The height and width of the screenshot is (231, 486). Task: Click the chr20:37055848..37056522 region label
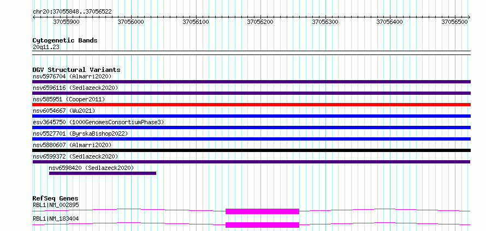coord(72,11)
